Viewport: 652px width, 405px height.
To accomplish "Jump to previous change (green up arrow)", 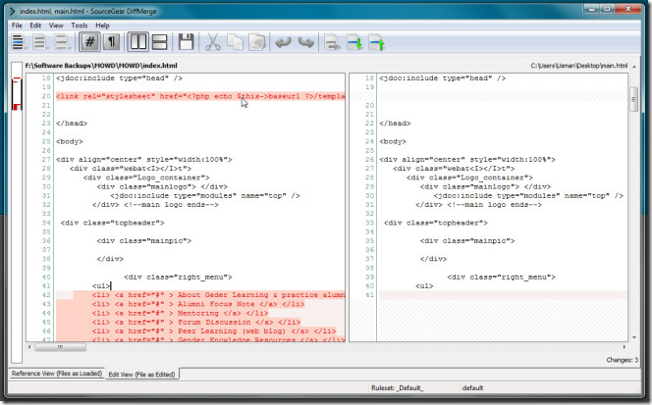I will (377, 42).
